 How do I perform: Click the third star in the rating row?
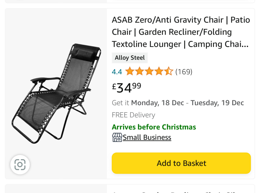[x=149, y=71]
